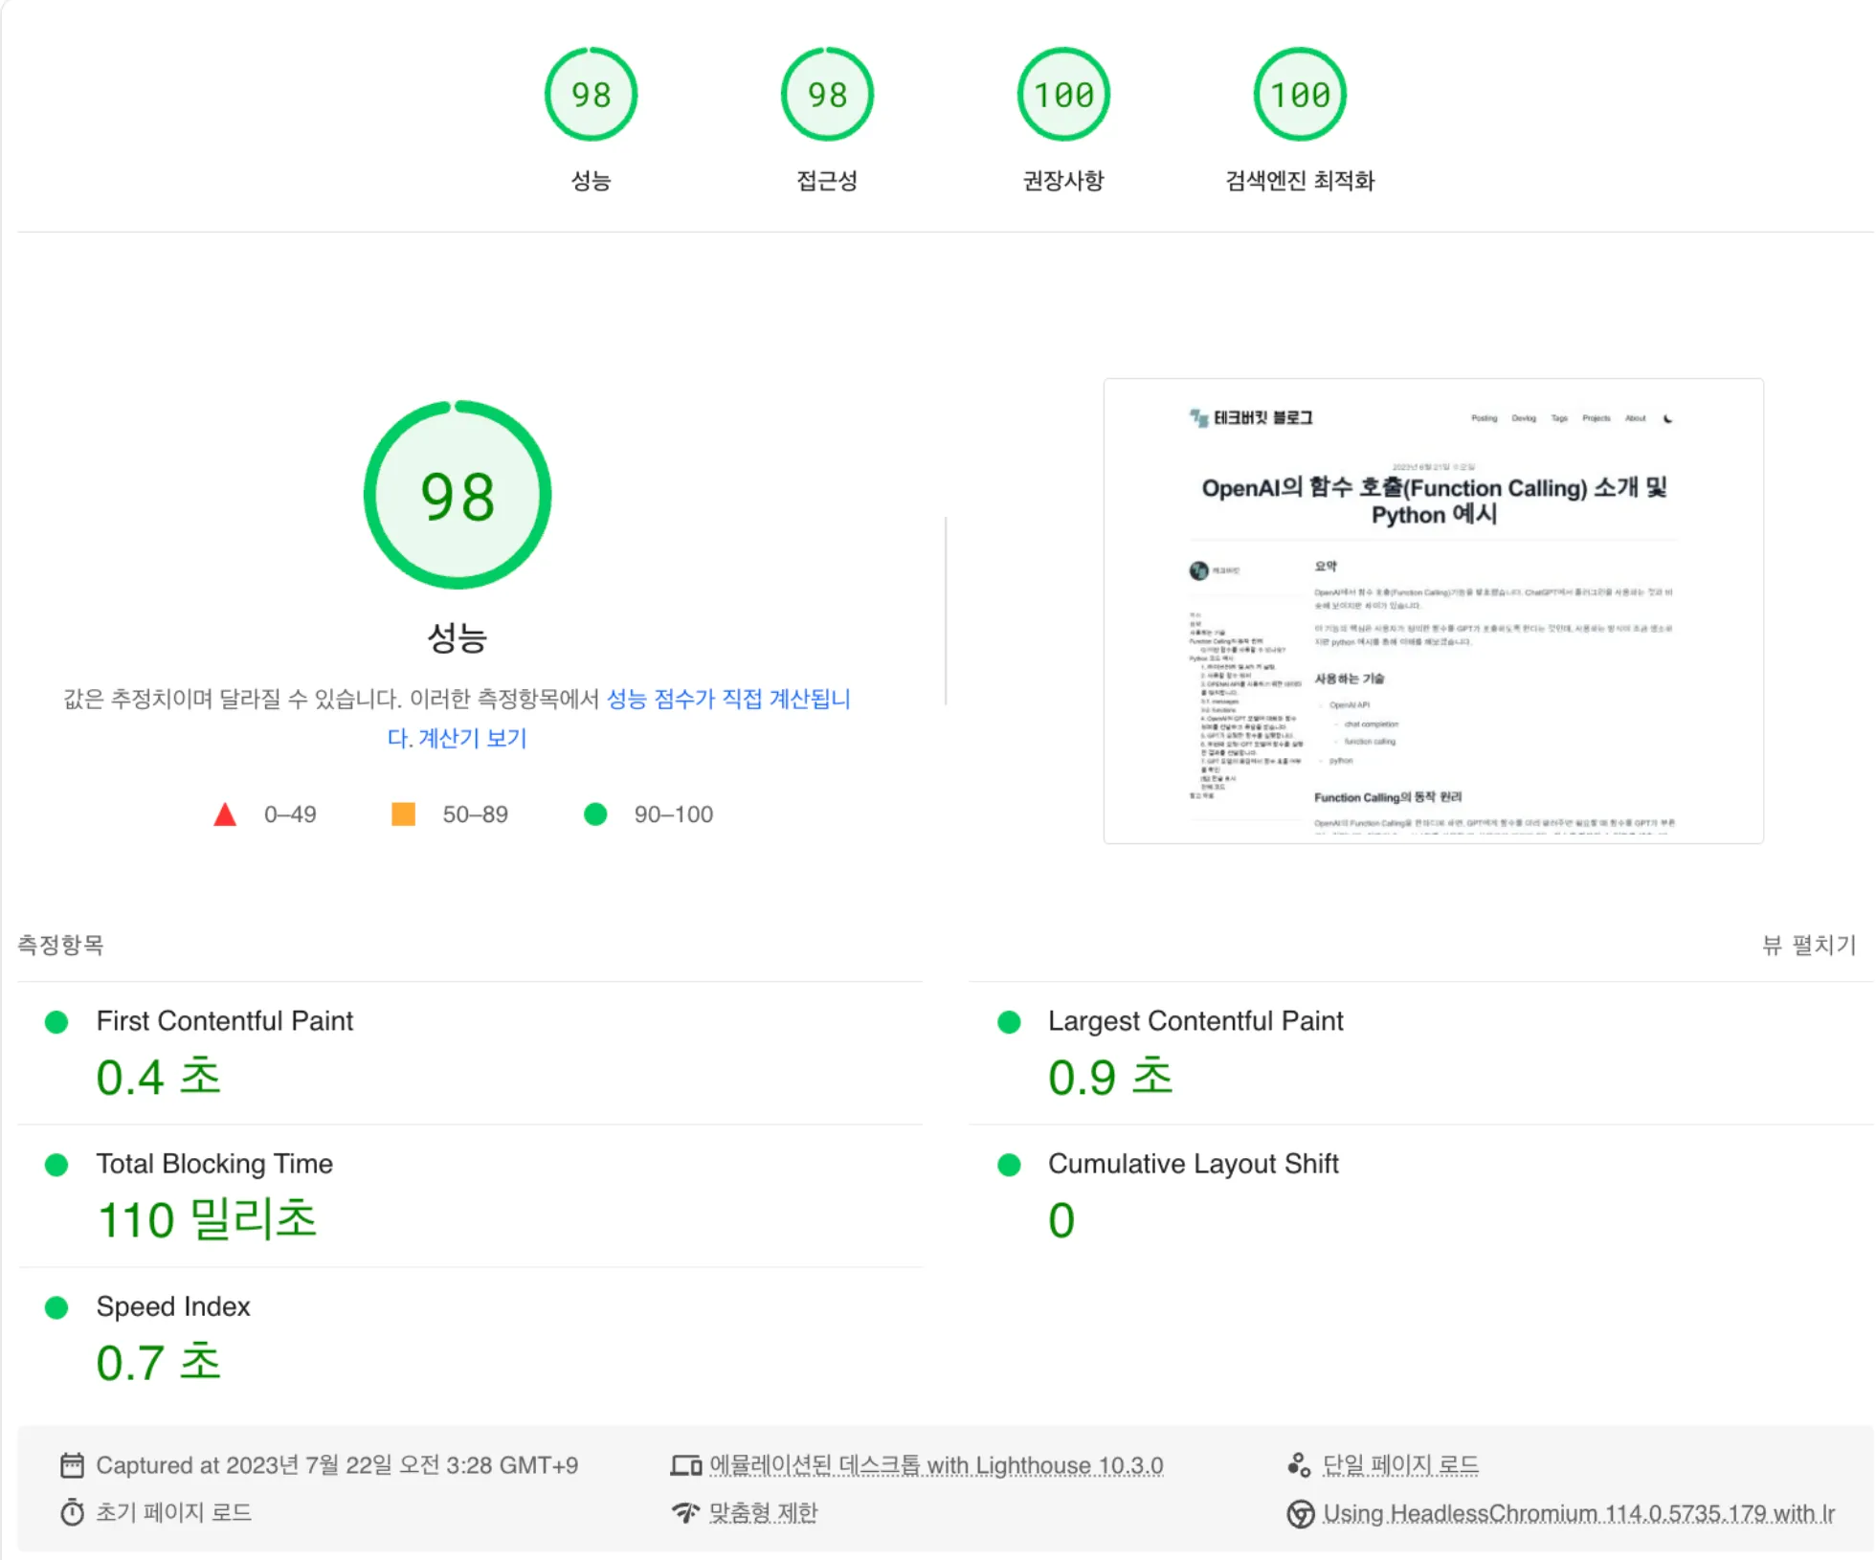Click the 검색엔진 최적화 gauge label
Viewport: 1876px width, 1560px height.
click(1300, 180)
